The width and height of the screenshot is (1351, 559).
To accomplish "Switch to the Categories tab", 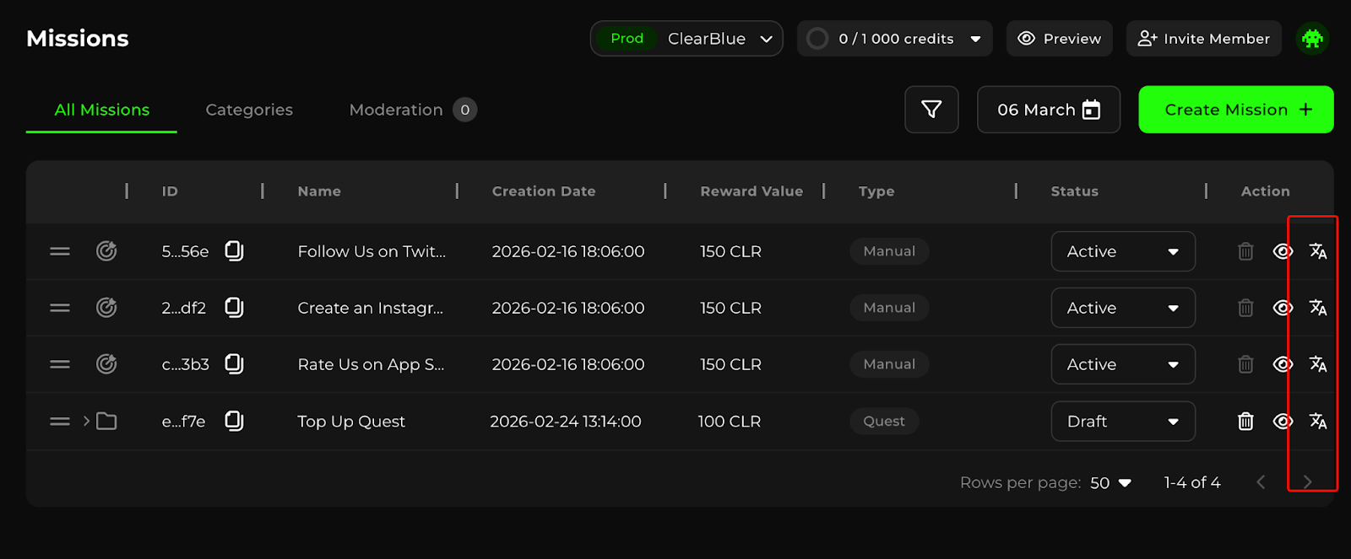I will pos(249,110).
